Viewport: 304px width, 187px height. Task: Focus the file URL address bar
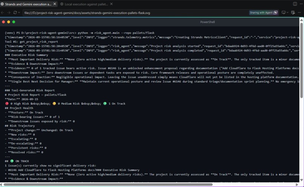[x=136, y=13]
